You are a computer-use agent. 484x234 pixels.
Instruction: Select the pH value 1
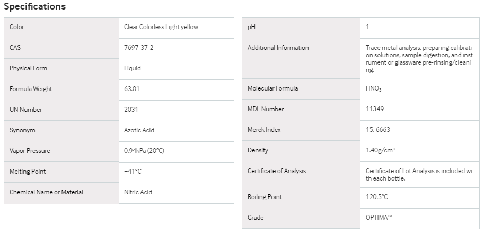(367, 27)
